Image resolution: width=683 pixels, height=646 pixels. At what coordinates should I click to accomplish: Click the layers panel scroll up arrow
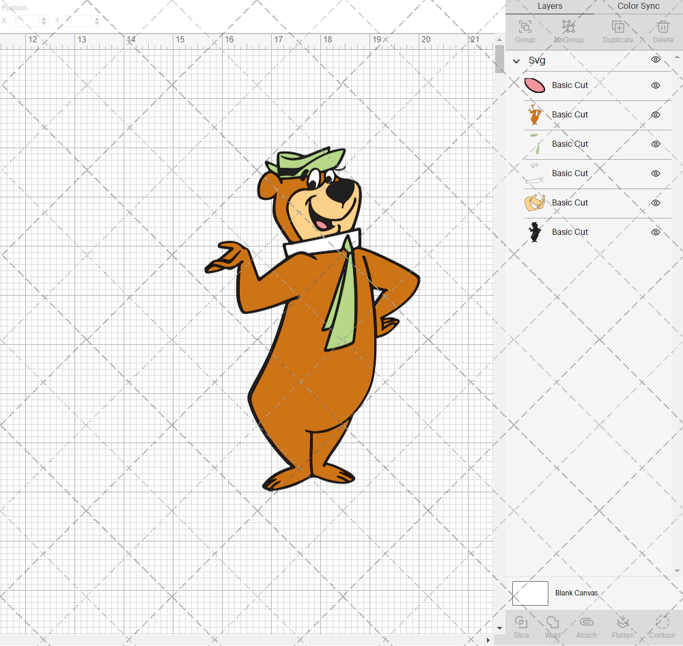pos(677,57)
